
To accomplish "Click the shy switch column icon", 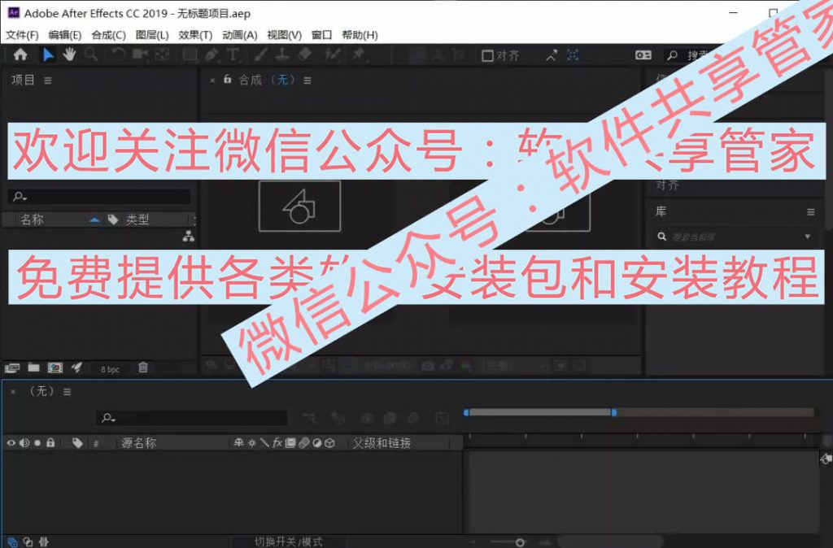I will [x=238, y=443].
